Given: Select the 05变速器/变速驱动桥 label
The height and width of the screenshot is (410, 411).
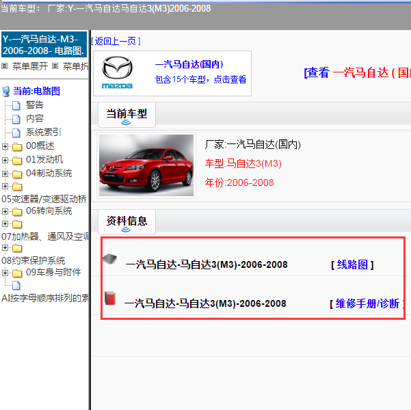Looking at the screenshot, I should (x=44, y=199).
